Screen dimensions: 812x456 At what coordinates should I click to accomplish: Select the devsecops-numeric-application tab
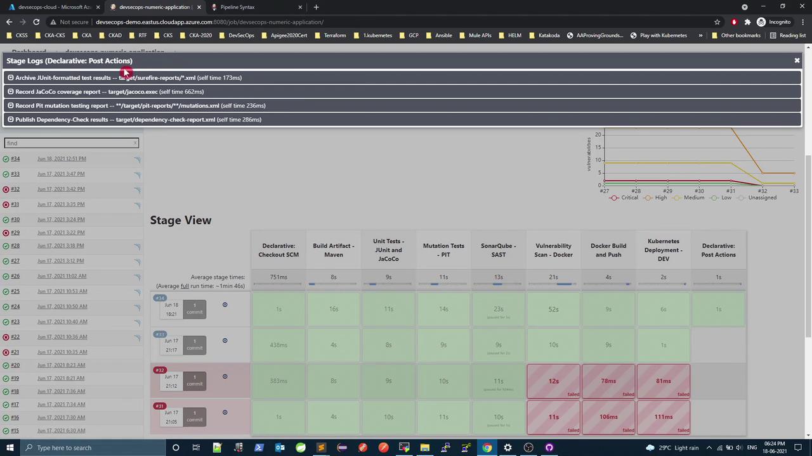(155, 7)
